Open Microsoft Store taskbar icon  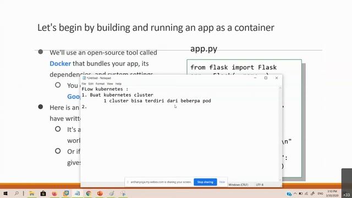[x=43, y=194]
